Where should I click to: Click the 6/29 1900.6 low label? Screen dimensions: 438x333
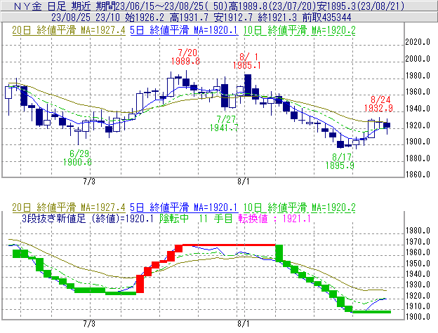pos(77,158)
